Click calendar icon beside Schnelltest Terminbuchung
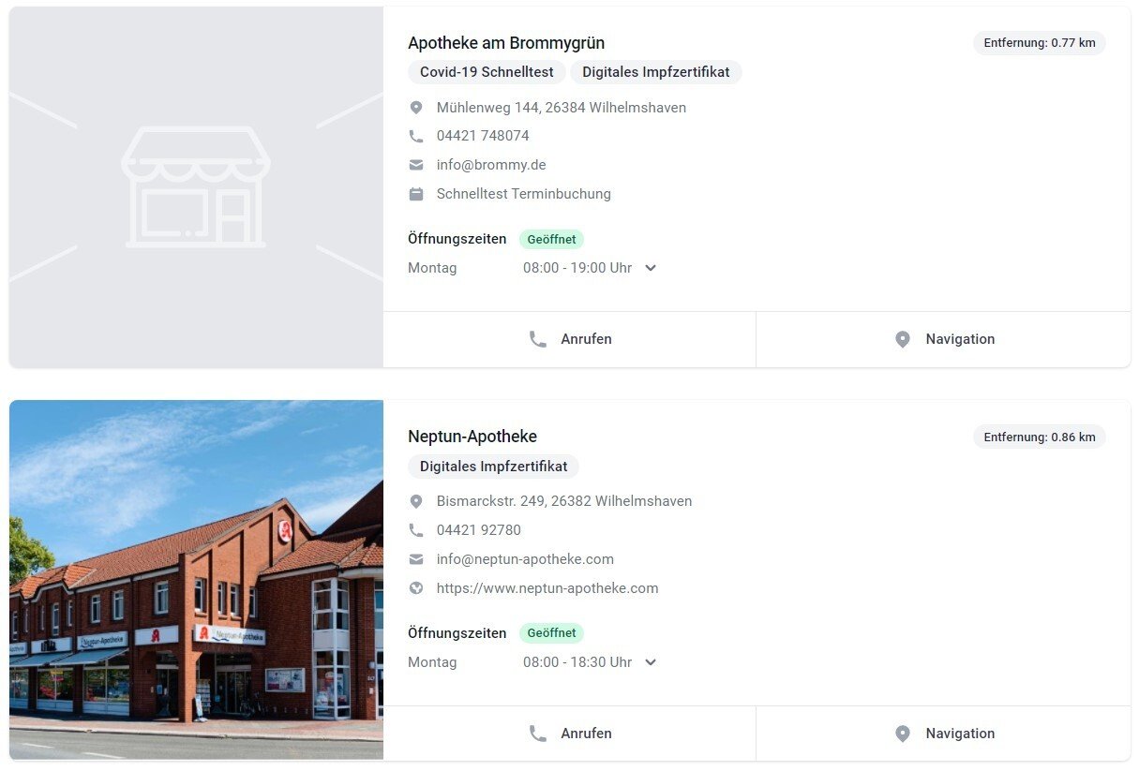Screen dimensions: 1139x771 pos(416,194)
